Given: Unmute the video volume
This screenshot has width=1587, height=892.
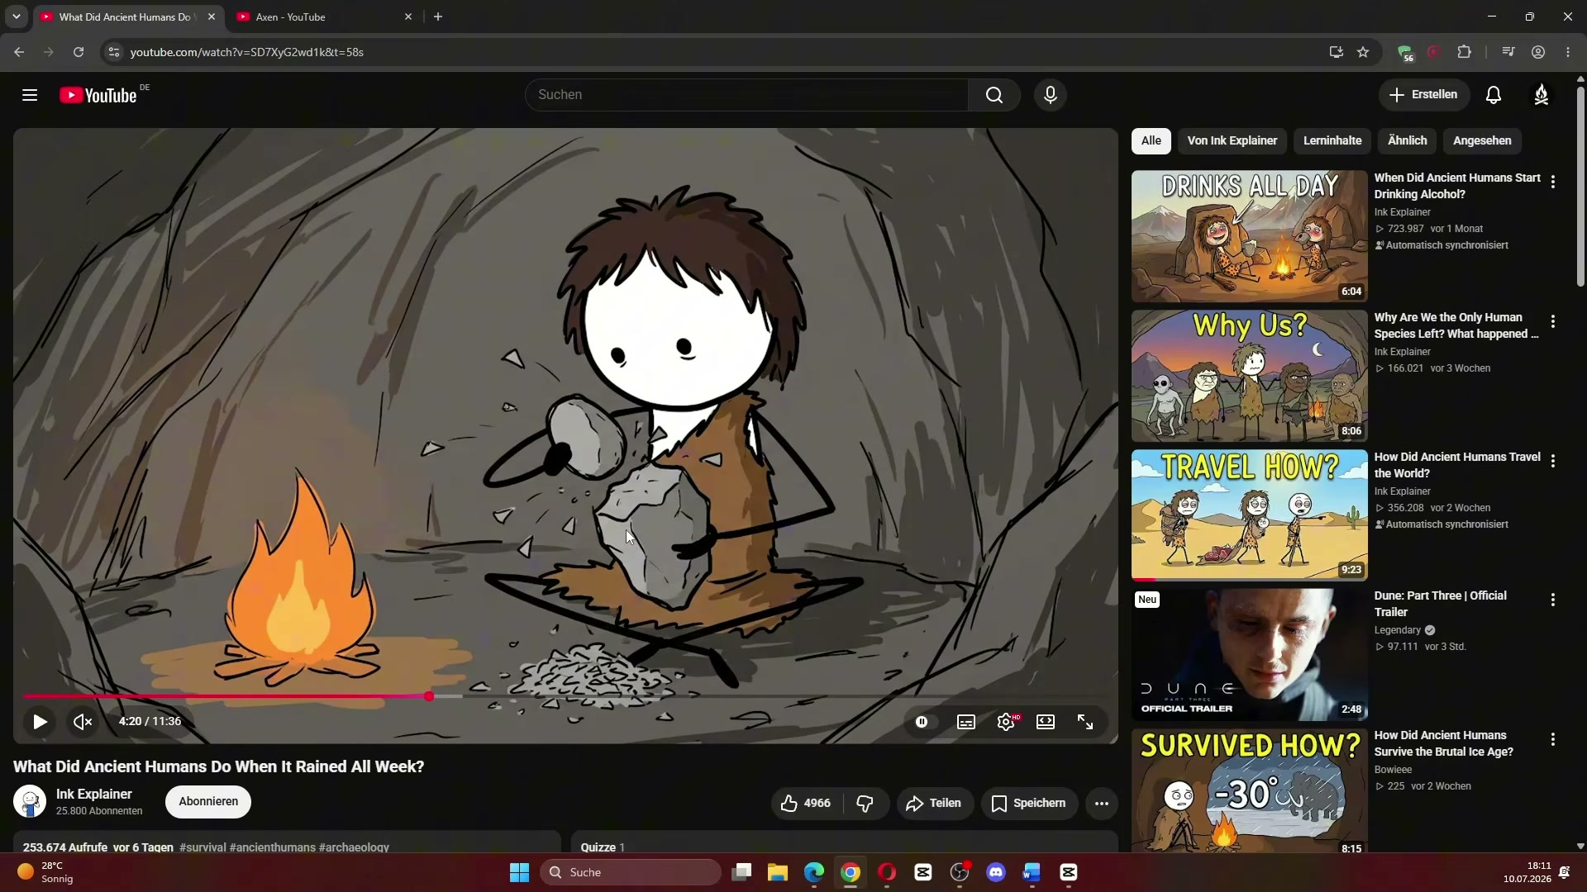Looking at the screenshot, I should click(83, 722).
